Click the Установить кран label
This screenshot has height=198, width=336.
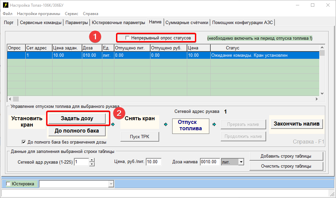[27, 122]
